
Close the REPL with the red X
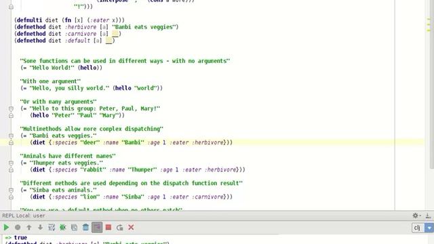pos(131,228)
